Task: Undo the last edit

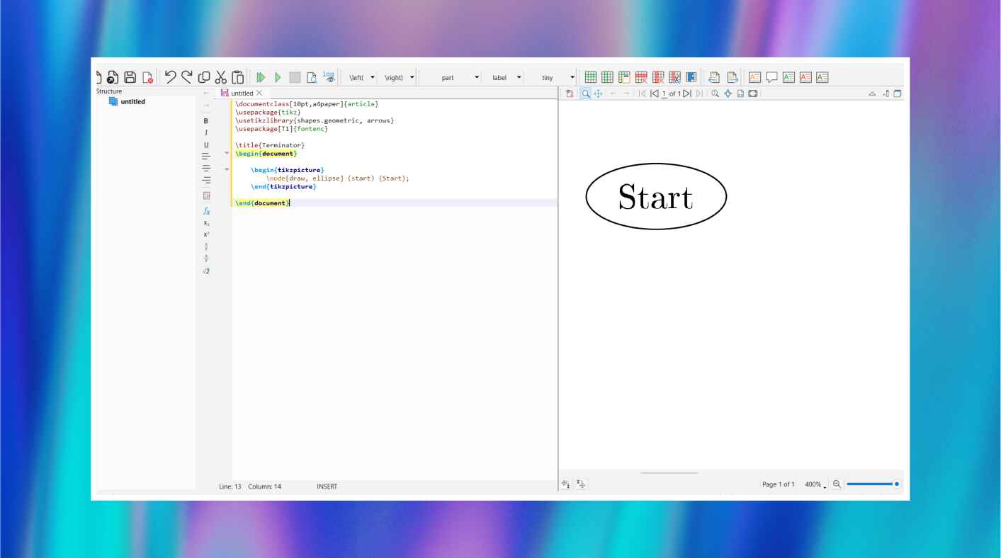Action: 170,77
